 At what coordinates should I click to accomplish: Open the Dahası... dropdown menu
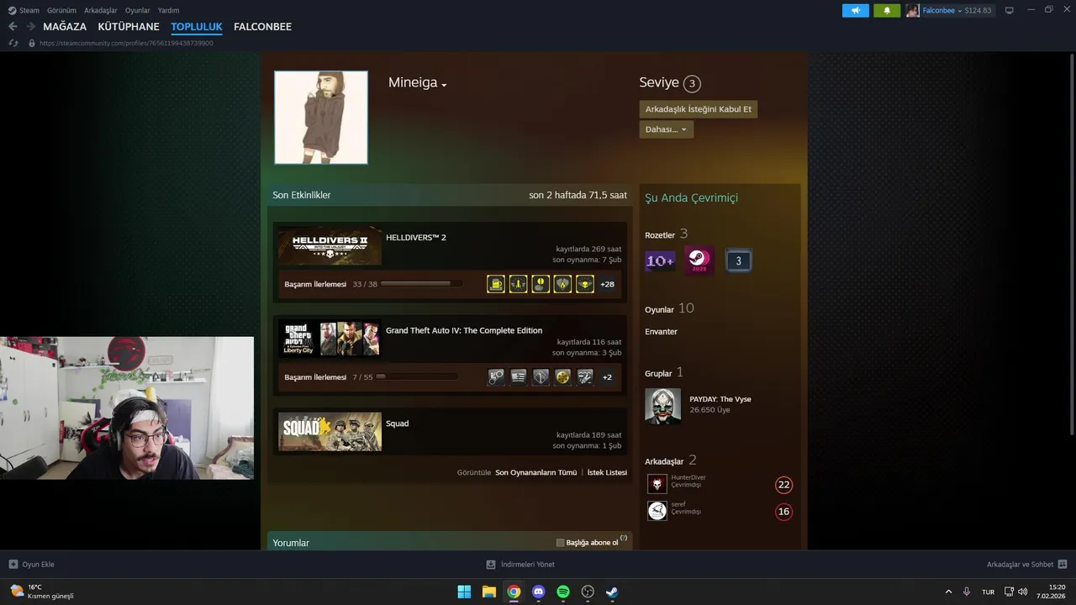tap(666, 129)
